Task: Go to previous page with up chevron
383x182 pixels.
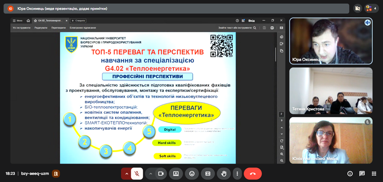Action: 282,128
